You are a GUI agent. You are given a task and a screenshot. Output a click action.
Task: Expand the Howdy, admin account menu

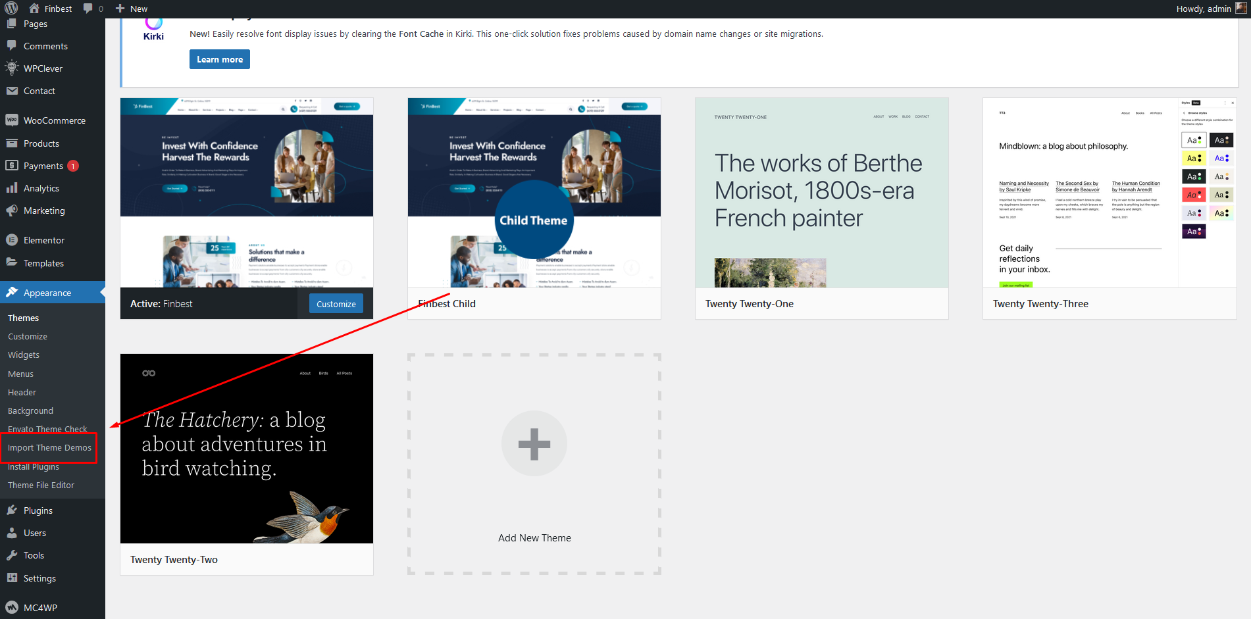coord(1203,9)
